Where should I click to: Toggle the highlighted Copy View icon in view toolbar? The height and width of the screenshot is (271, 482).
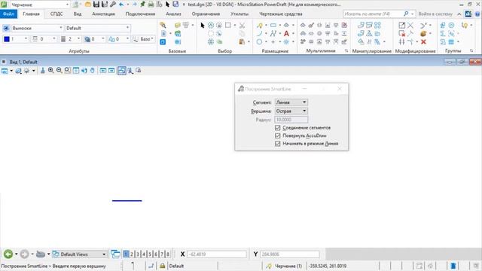pyautogui.click(x=122, y=71)
